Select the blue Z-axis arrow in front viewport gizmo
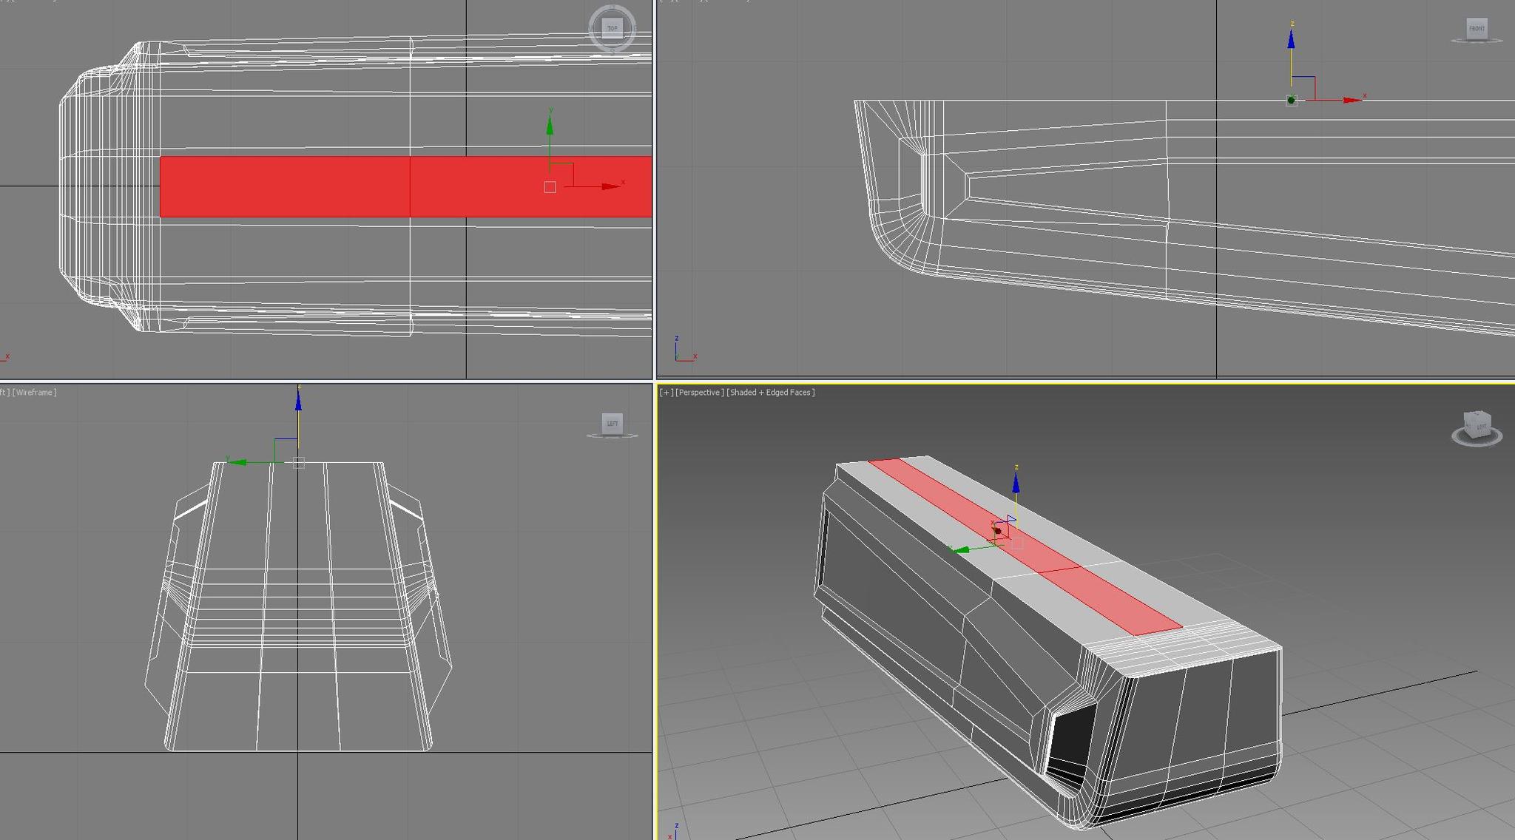This screenshot has width=1515, height=840. (1291, 38)
